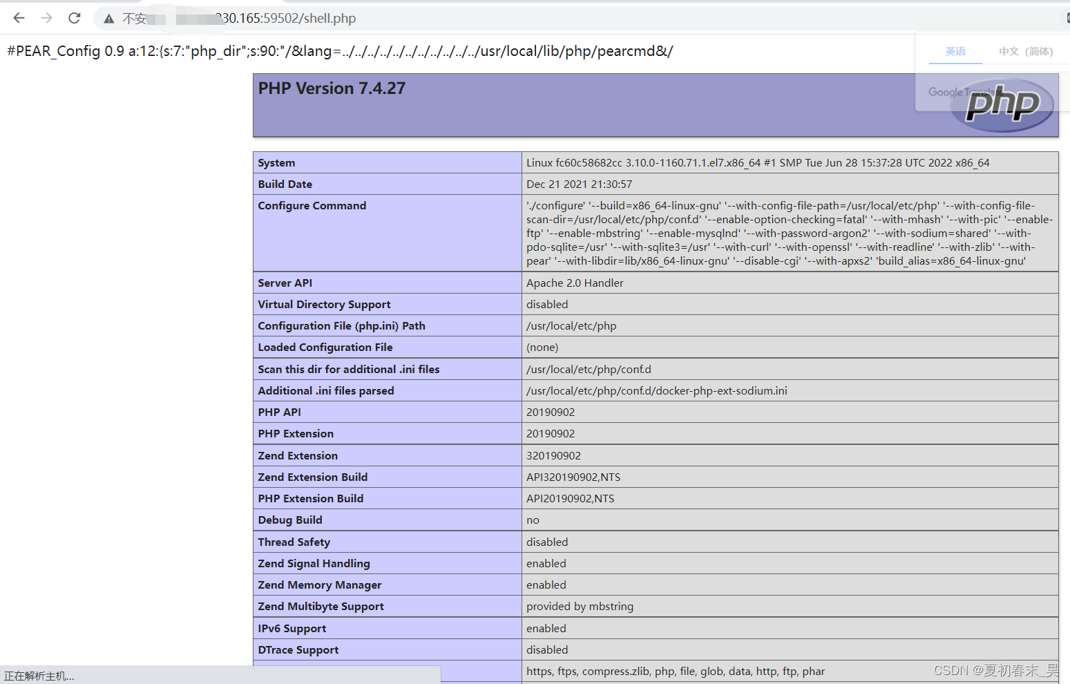Click the Virtual Directory Support label
This screenshot has width=1070, height=684.
[x=324, y=305]
